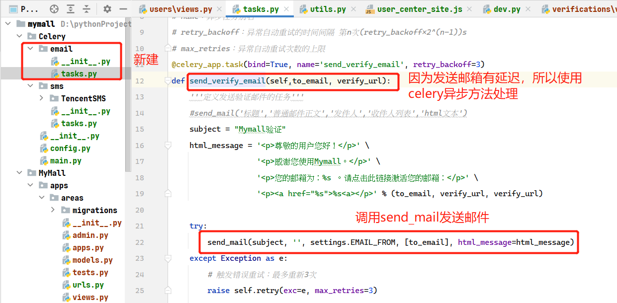
Task: Close the utils.py editor tab
Action: pyautogui.click(x=353, y=9)
